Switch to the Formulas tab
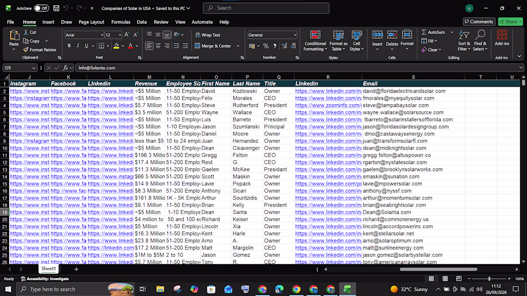 (x=121, y=22)
